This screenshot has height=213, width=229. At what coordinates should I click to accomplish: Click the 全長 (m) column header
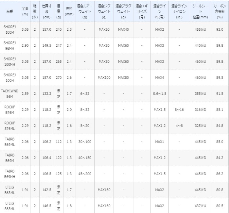pyautogui.click(x=25, y=11)
